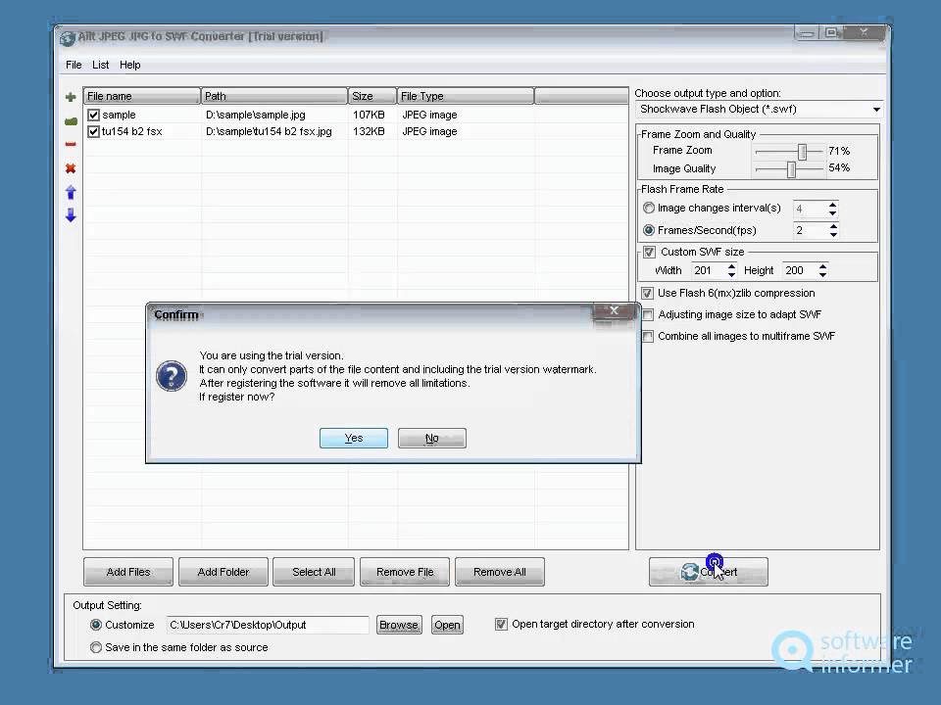Click the question mark icon in Confirm dialog
Screen dimensions: 941x705
[x=172, y=376]
